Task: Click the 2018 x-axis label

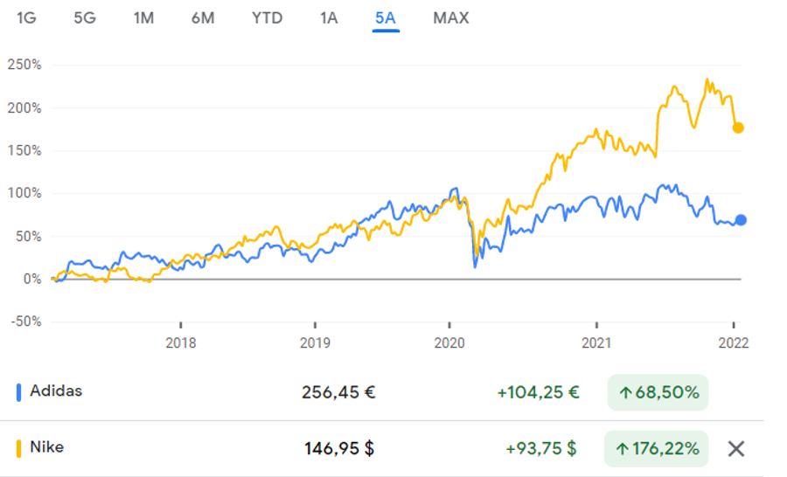Action: point(181,343)
